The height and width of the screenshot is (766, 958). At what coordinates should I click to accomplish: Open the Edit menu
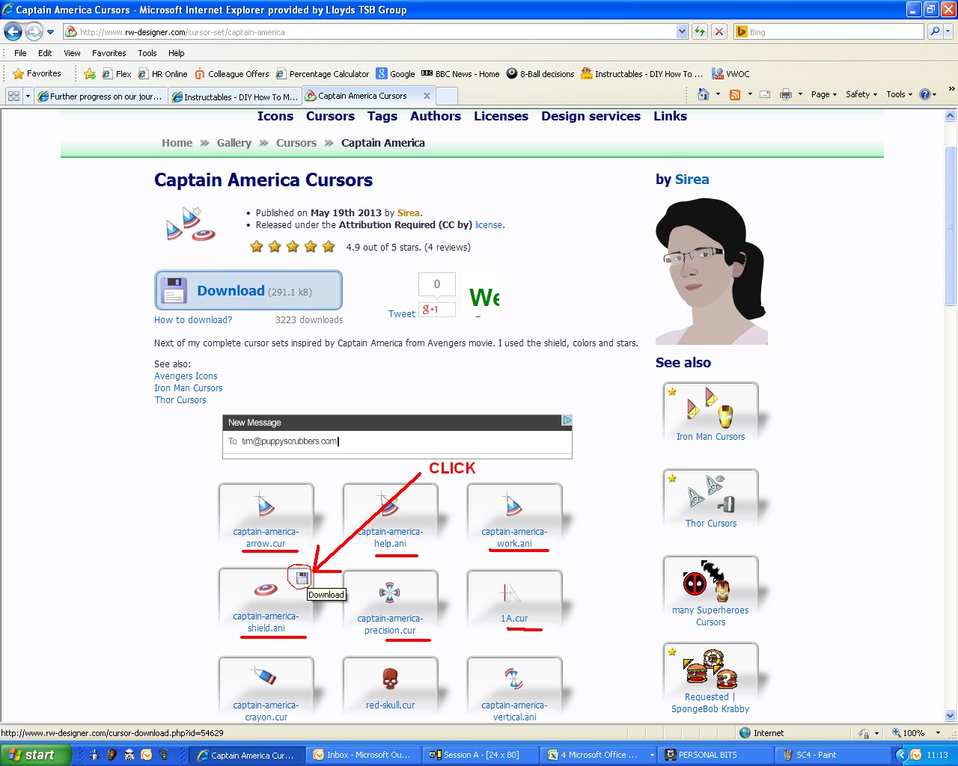(45, 53)
